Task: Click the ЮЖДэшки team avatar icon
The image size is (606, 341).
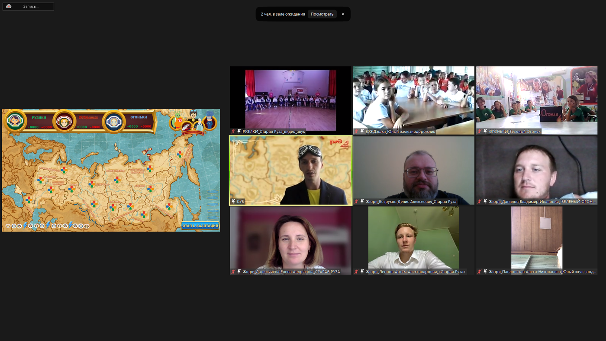Action: [x=64, y=122]
